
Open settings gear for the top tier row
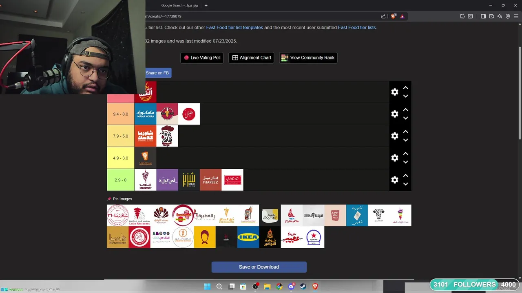pyautogui.click(x=394, y=92)
